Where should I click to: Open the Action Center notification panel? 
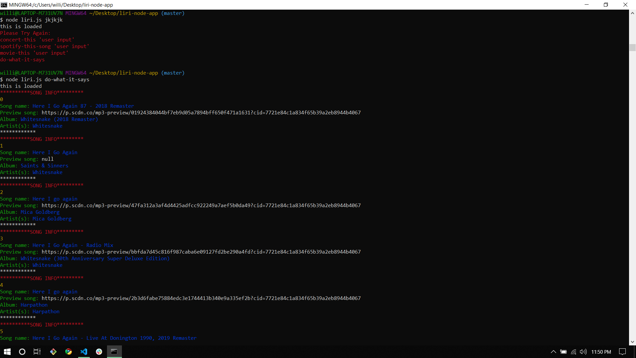click(x=622, y=352)
